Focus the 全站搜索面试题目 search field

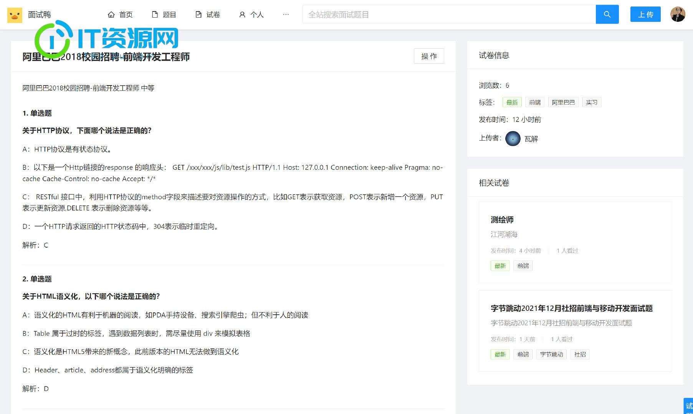pos(449,15)
